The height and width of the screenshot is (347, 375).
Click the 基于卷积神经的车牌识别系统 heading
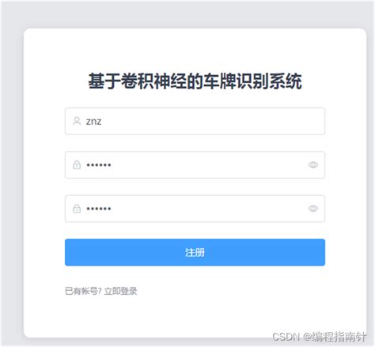[195, 81]
